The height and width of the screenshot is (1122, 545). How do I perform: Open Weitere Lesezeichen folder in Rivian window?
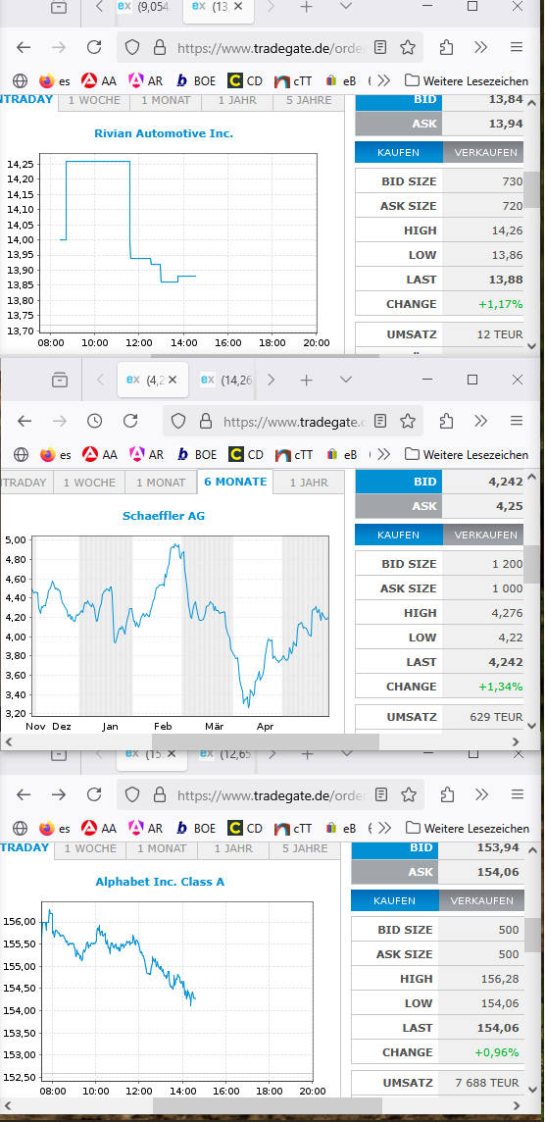467,80
